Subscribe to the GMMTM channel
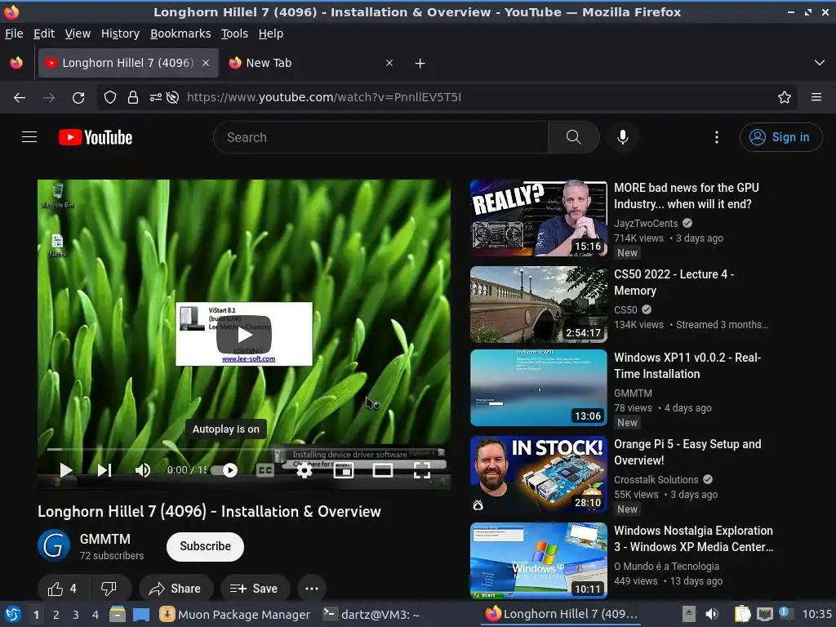This screenshot has width=836, height=627. click(205, 546)
